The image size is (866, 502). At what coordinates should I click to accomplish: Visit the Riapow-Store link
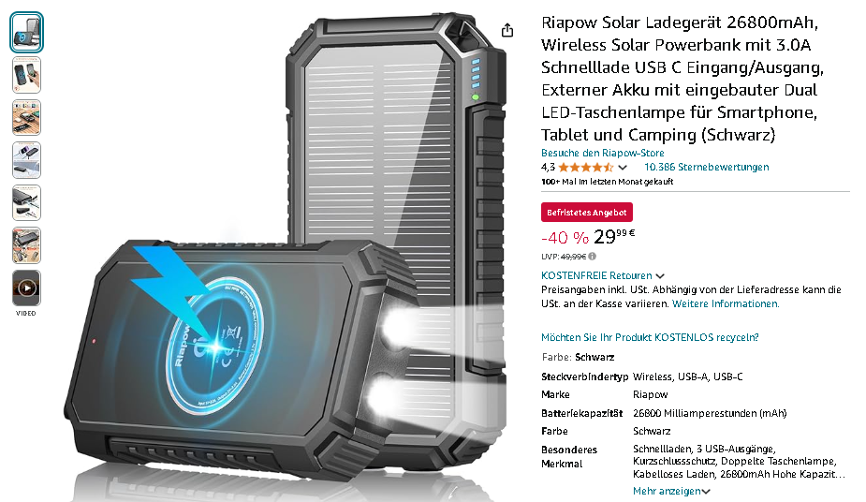(x=603, y=153)
